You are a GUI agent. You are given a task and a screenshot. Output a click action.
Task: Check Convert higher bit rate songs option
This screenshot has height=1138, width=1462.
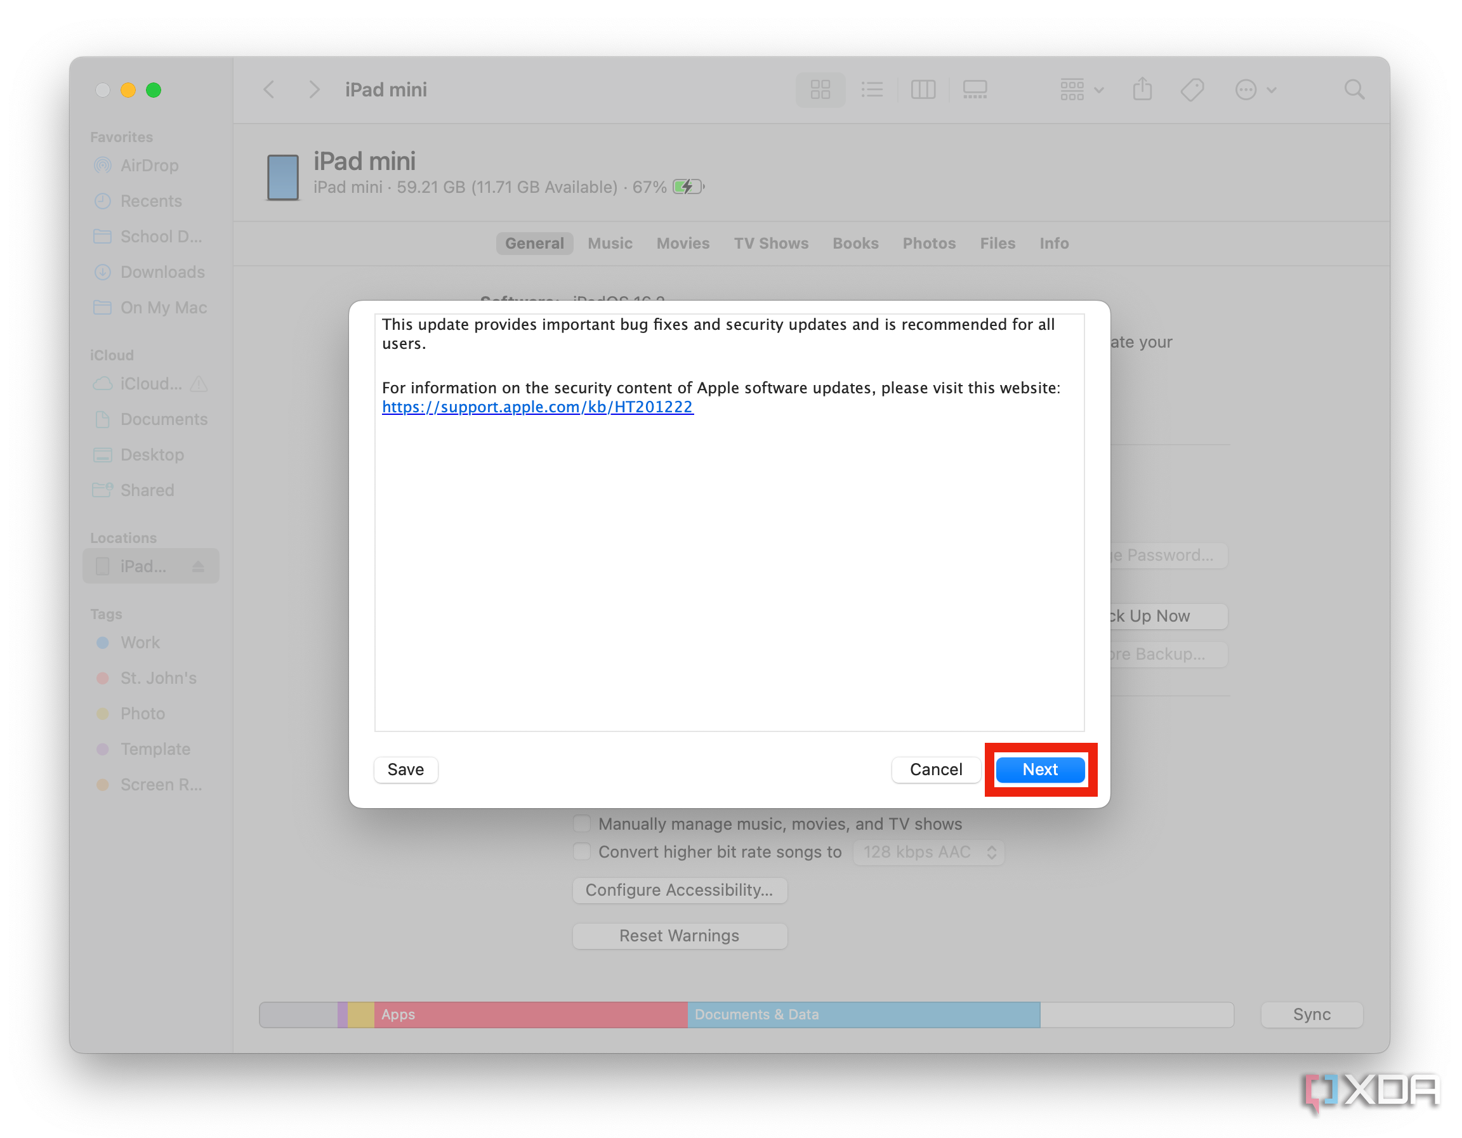[x=581, y=852]
